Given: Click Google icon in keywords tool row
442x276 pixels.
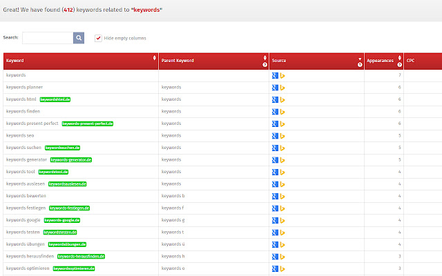Looking at the screenshot, I should pyautogui.click(x=275, y=172).
